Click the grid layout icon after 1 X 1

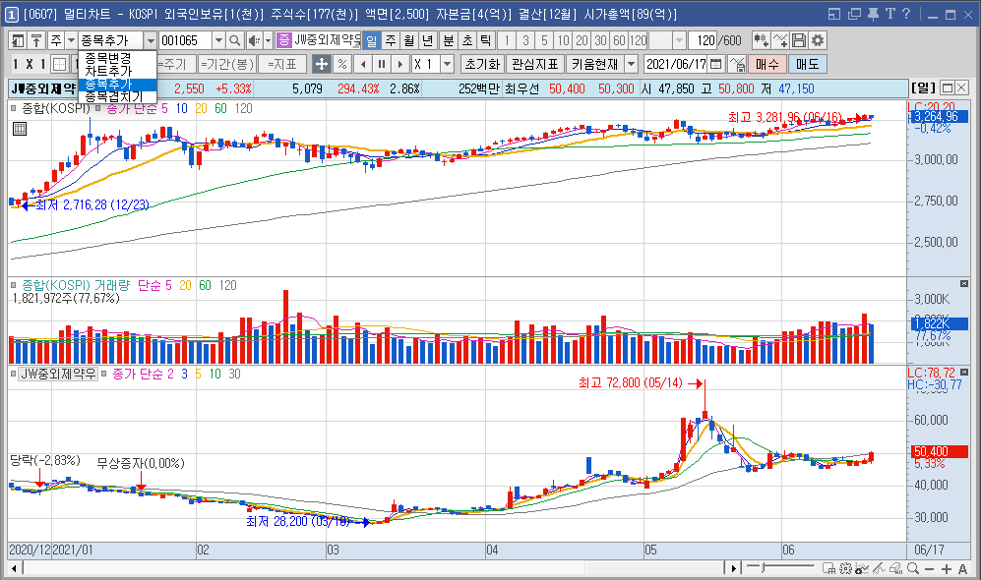click(x=59, y=64)
